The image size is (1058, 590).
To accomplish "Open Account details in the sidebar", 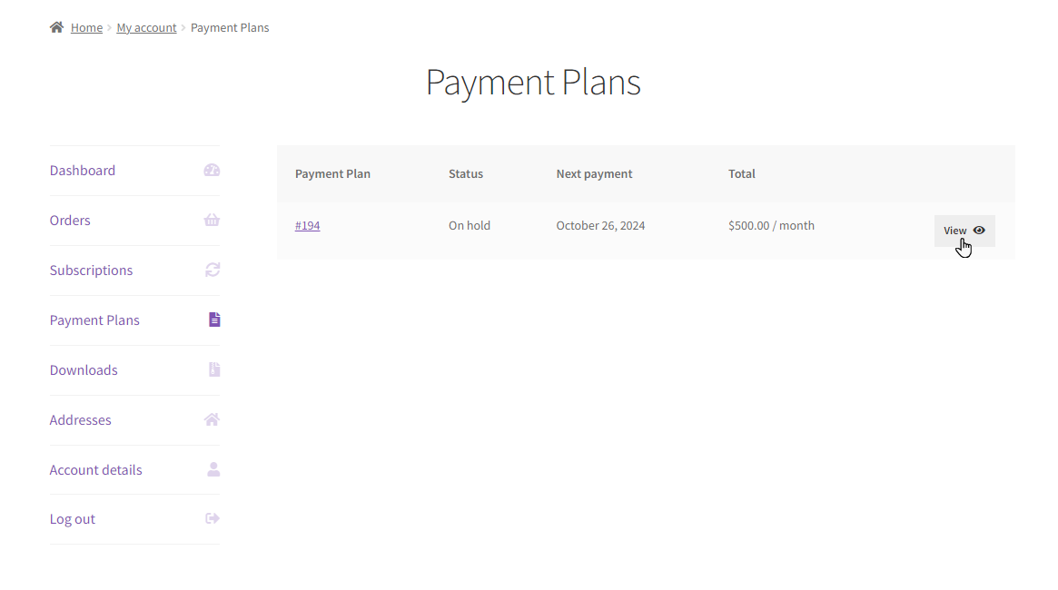I will coord(96,470).
